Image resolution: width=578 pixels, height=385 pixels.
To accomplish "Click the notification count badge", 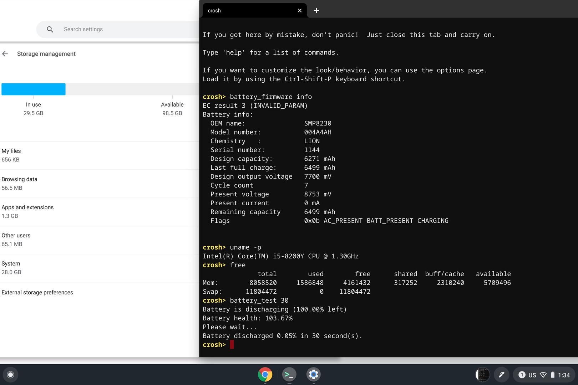I will point(522,375).
